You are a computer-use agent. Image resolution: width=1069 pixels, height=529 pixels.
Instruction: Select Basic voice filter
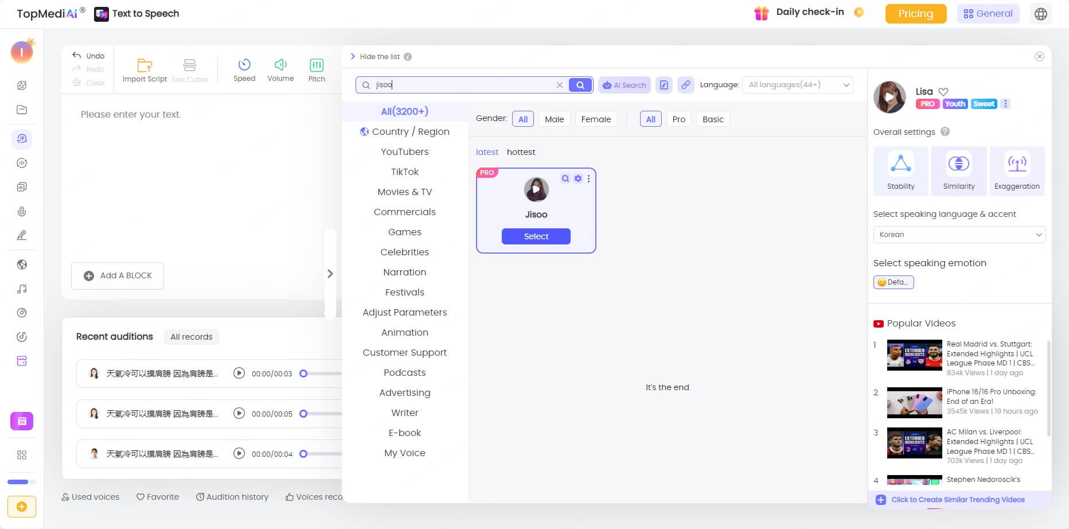pyautogui.click(x=713, y=119)
